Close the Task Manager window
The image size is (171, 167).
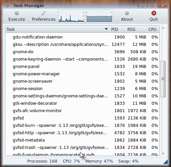pos(163,6)
